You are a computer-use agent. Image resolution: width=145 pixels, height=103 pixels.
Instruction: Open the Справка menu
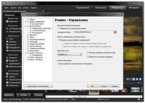(x=34, y=8)
